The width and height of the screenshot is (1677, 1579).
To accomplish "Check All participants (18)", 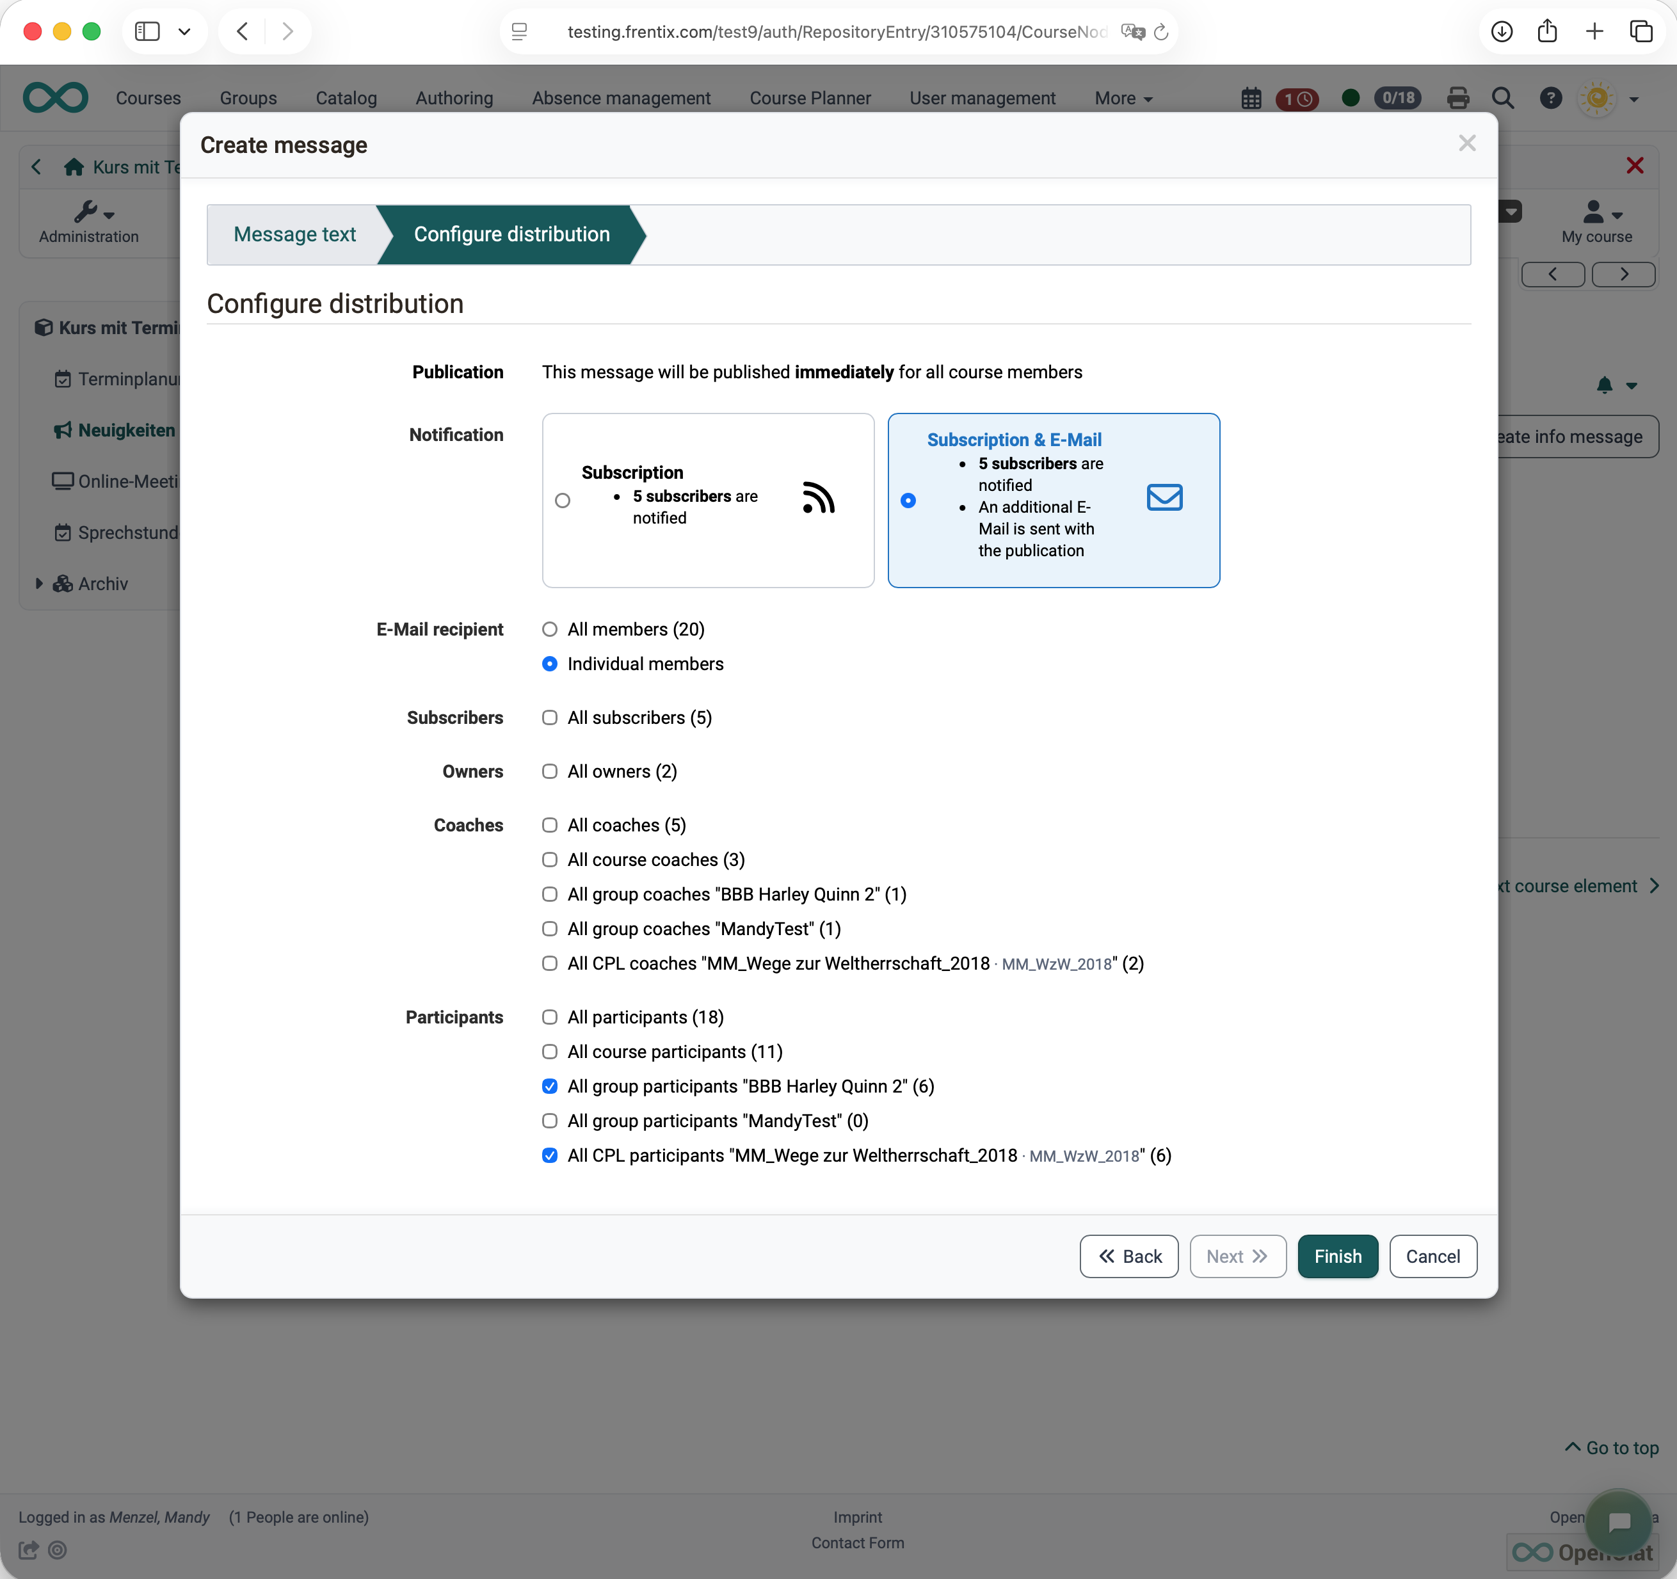I will point(550,1017).
